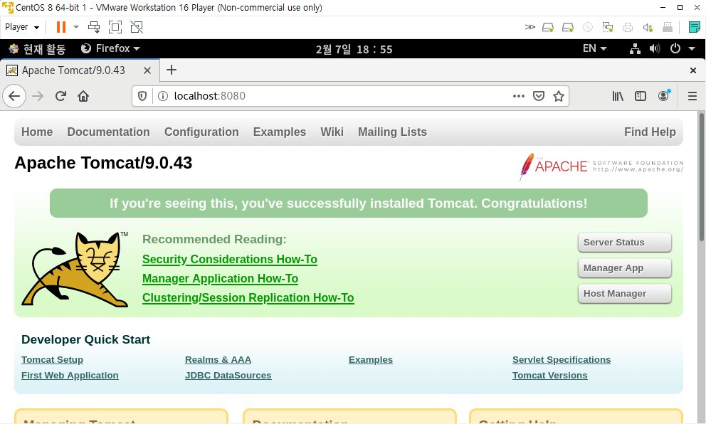Image resolution: width=706 pixels, height=424 pixels.
Task: Save page to Pocket
Action: pyautogui.click(x=539, y=96)
